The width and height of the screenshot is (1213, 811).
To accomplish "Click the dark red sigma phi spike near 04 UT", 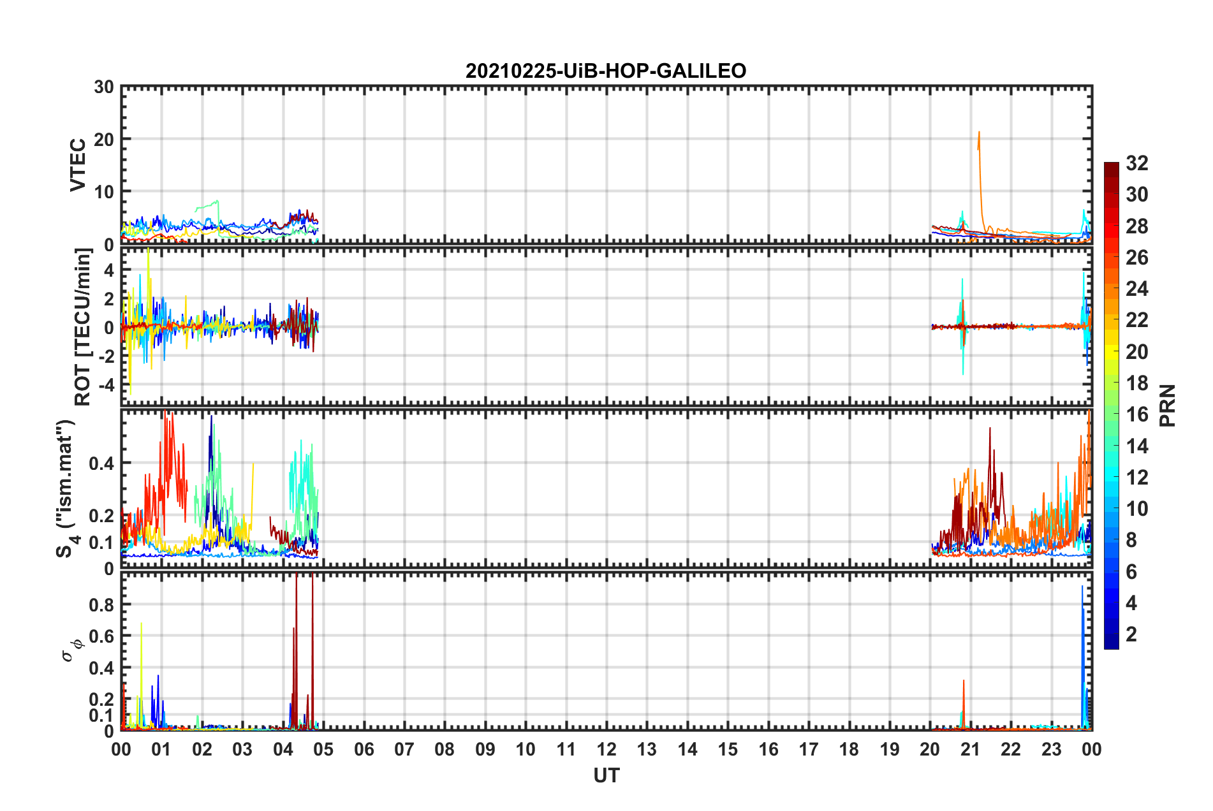I will (x=296, y=650).
